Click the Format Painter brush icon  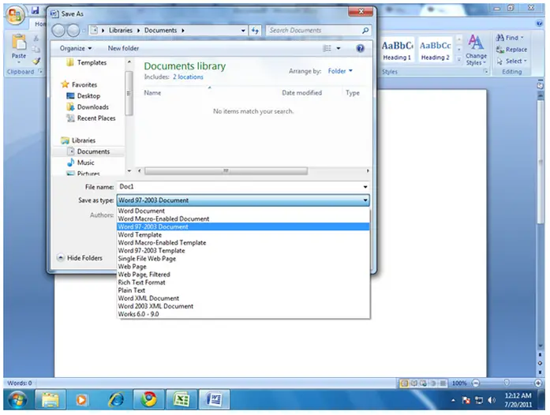coord(36,61)
